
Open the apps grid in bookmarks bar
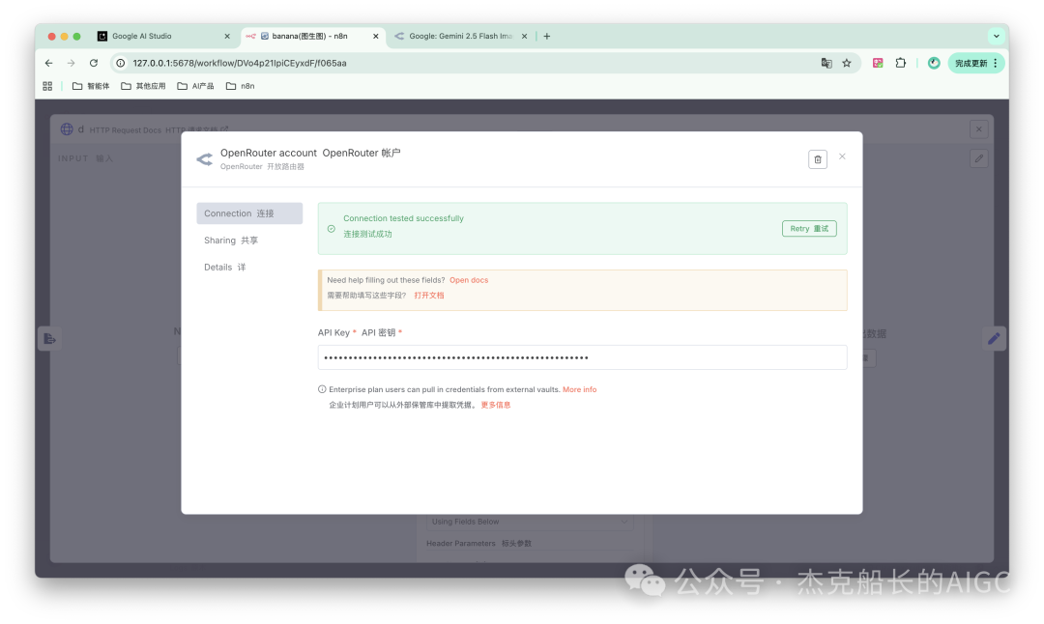click(47, 86)
